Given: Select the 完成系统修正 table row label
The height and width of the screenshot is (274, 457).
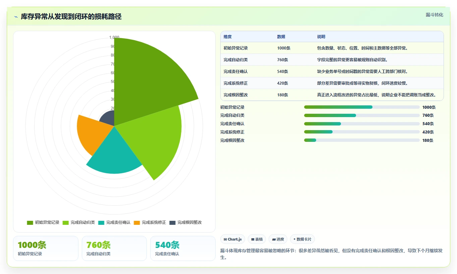Looking at the screenshot, I should pos(236,83).
